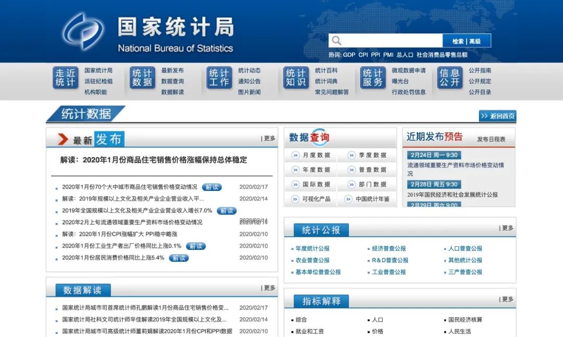Open 曝光台 menu link
The image size is (563, 337).
pyautogui.click(x=400, y=81)
